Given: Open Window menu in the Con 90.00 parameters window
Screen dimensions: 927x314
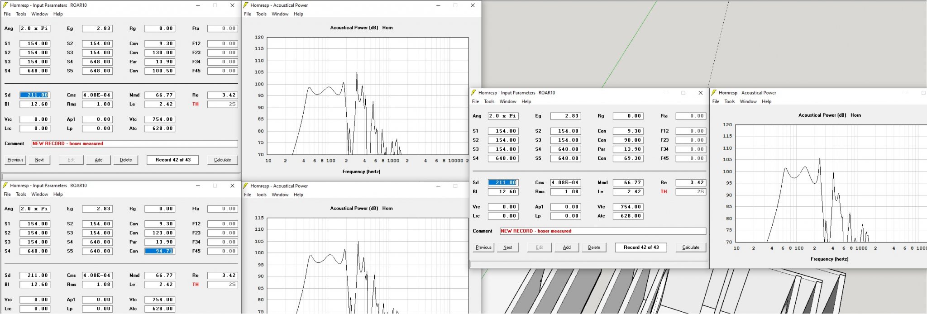Looking at the screenshot, I should point(508,102).
